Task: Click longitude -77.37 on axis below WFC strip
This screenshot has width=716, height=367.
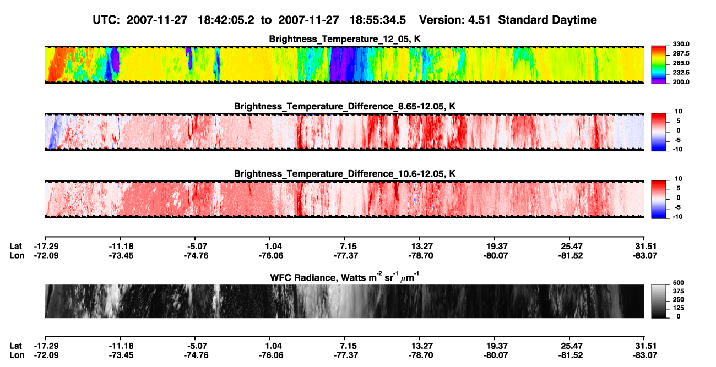Action: (x=345, y=355)
